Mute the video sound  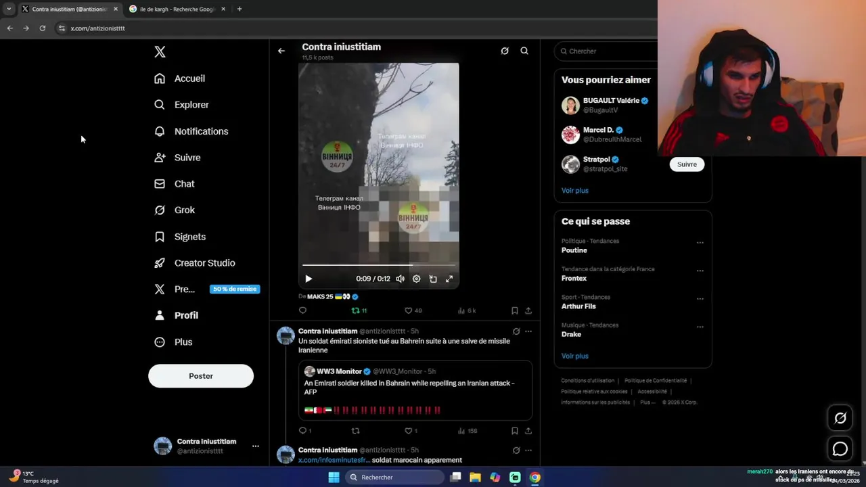pos(401,279)
